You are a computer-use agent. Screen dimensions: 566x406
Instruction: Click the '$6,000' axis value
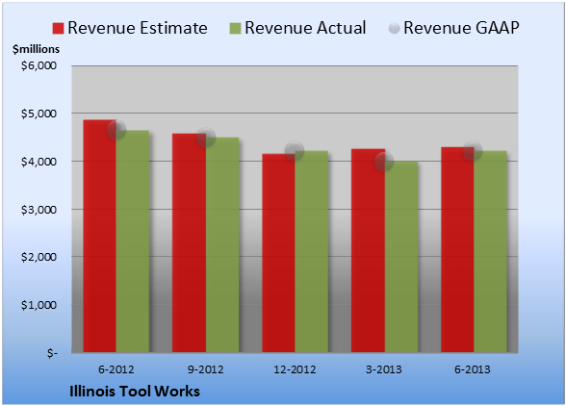coord(39,65)
